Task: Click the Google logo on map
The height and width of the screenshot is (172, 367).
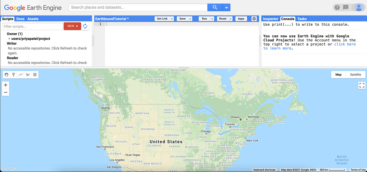Action: pyautogui.click(x=10, y=168)
